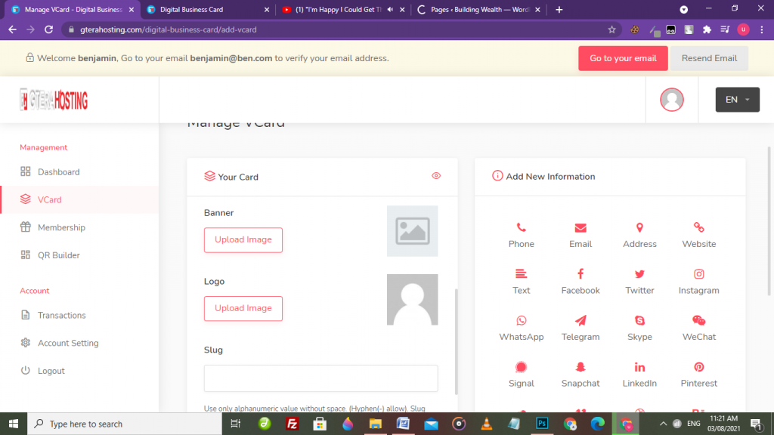Open Windows Start menu
774x435 pixels.
click(14, 424)
